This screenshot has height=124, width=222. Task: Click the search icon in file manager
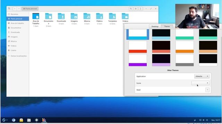(131, 9)
